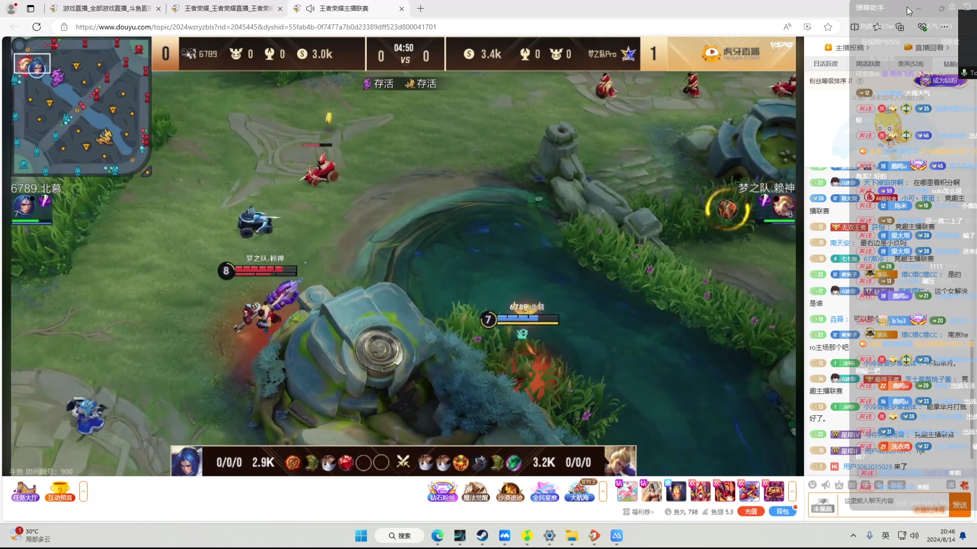Toggle the 粉丝等级排序 sort order

click(x=830, y=81)
